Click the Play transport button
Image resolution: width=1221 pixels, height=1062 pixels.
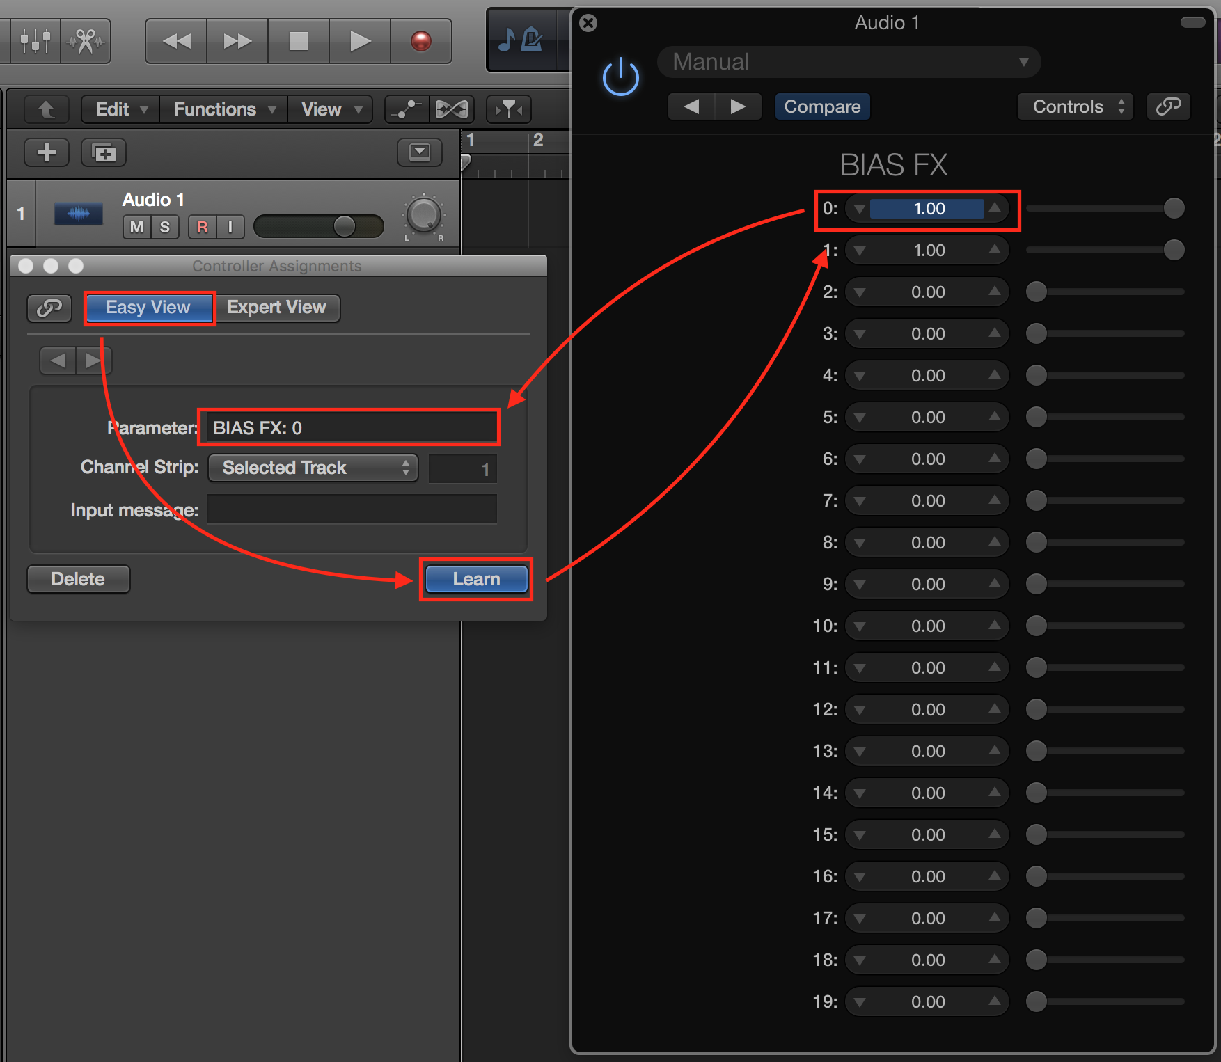click(359, 41)
